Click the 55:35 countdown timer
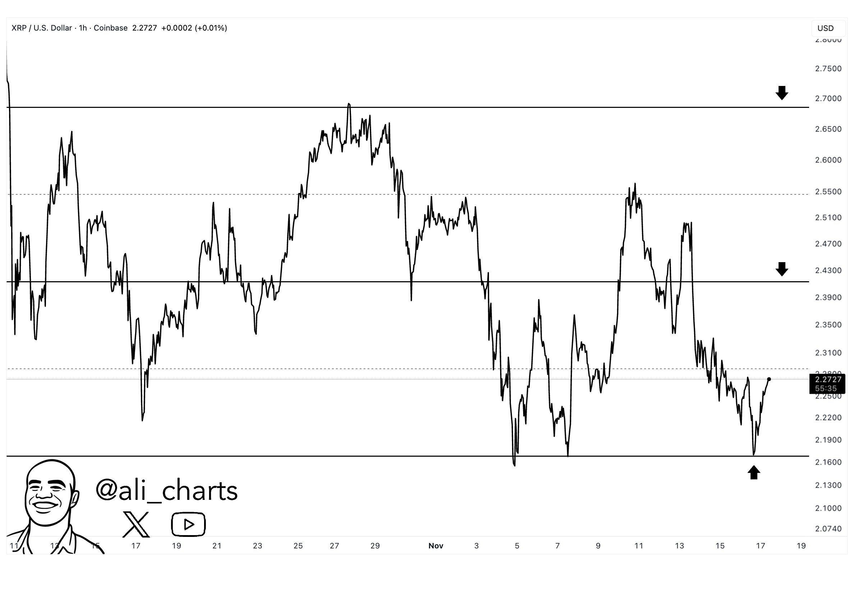 (826, 388)
